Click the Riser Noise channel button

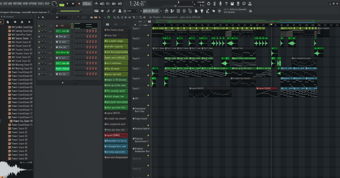pyautogui.click(x=62, y=53)
